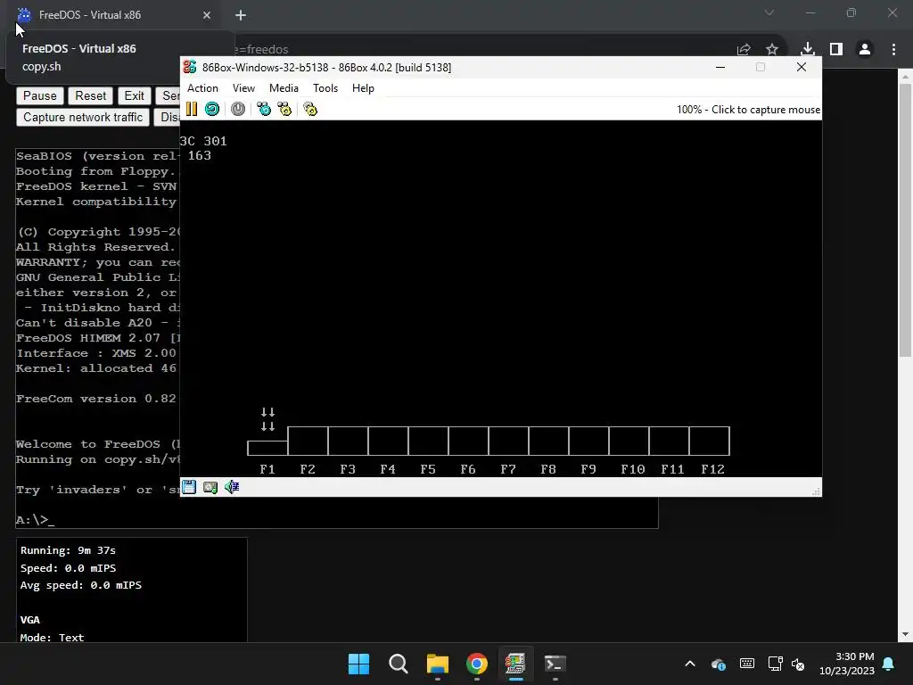This screenshot has height=685, width=913.
Task: Click the Reset button on the v86 page
Action: [90, 95]
